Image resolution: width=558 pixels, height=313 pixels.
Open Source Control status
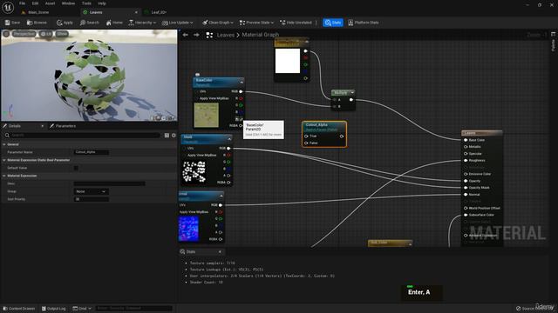(534, 309)
